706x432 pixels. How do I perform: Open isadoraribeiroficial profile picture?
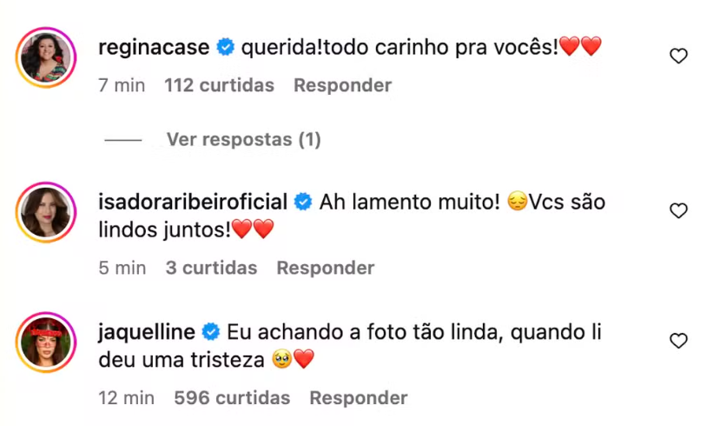click(x=46, y=212)
